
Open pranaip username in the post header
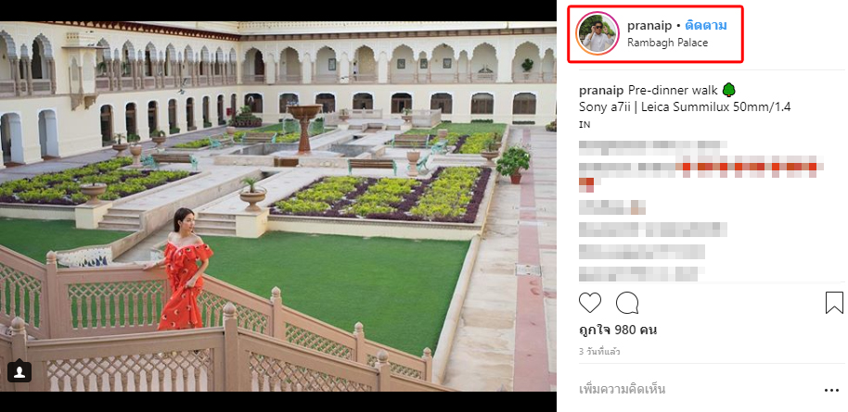pos(649,26)
